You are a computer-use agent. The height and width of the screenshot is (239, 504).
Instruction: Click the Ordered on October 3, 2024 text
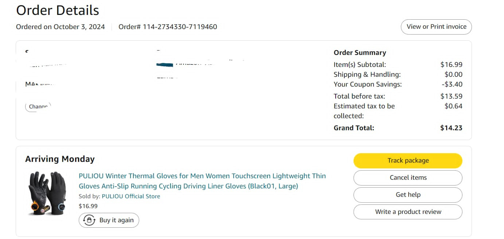[x=60, y=27]
